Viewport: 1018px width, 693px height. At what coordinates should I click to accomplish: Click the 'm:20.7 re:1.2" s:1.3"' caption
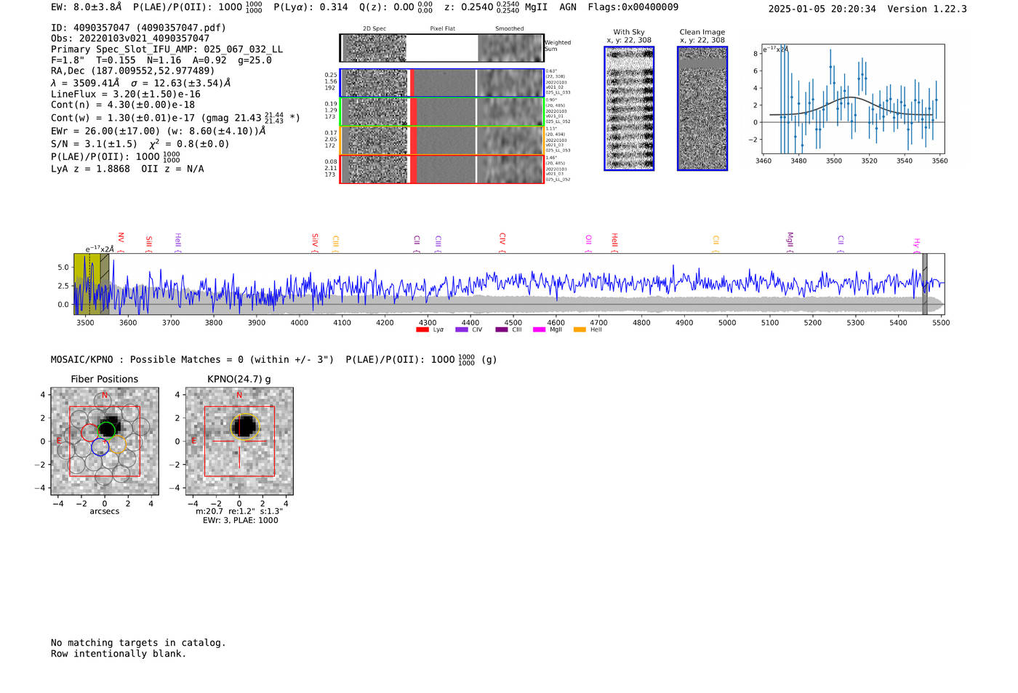pos(240,511)
